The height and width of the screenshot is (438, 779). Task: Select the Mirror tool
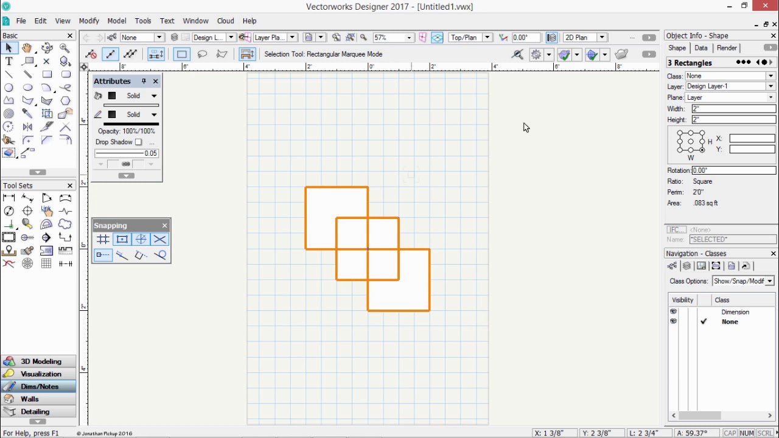27,127
